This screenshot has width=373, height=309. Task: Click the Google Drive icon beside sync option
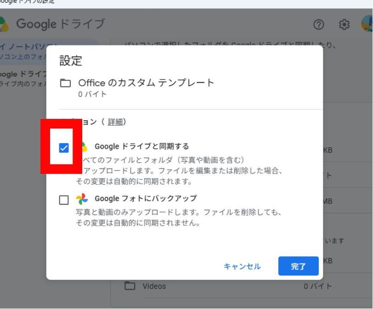85,147
